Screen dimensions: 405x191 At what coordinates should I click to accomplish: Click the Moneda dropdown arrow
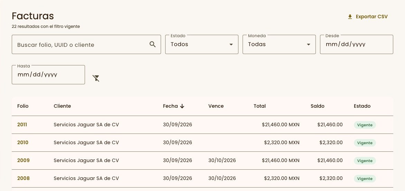[x=308, y=44]
